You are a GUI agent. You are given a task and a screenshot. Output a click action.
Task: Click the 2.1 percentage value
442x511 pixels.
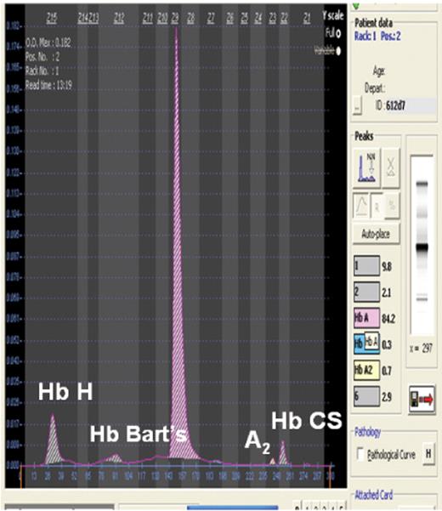[x=386, y=292]
